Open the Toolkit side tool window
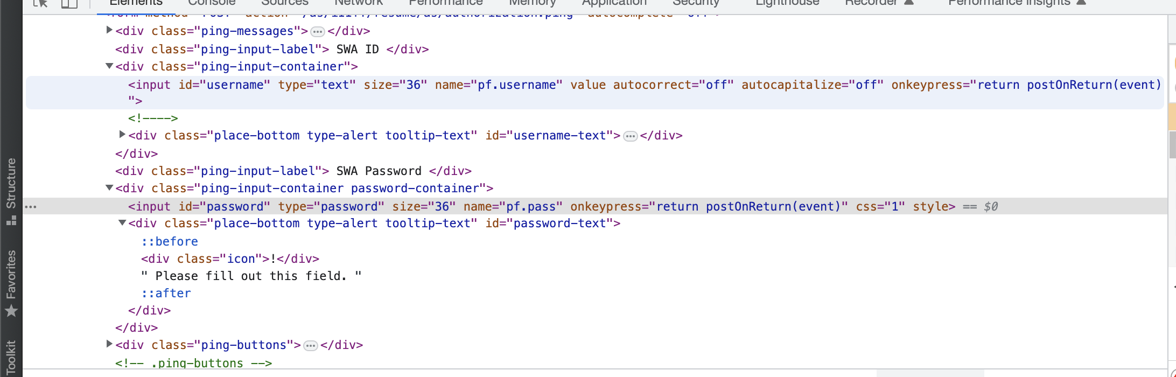Viewport: 1176px width, 377px height. click(11, 358)
